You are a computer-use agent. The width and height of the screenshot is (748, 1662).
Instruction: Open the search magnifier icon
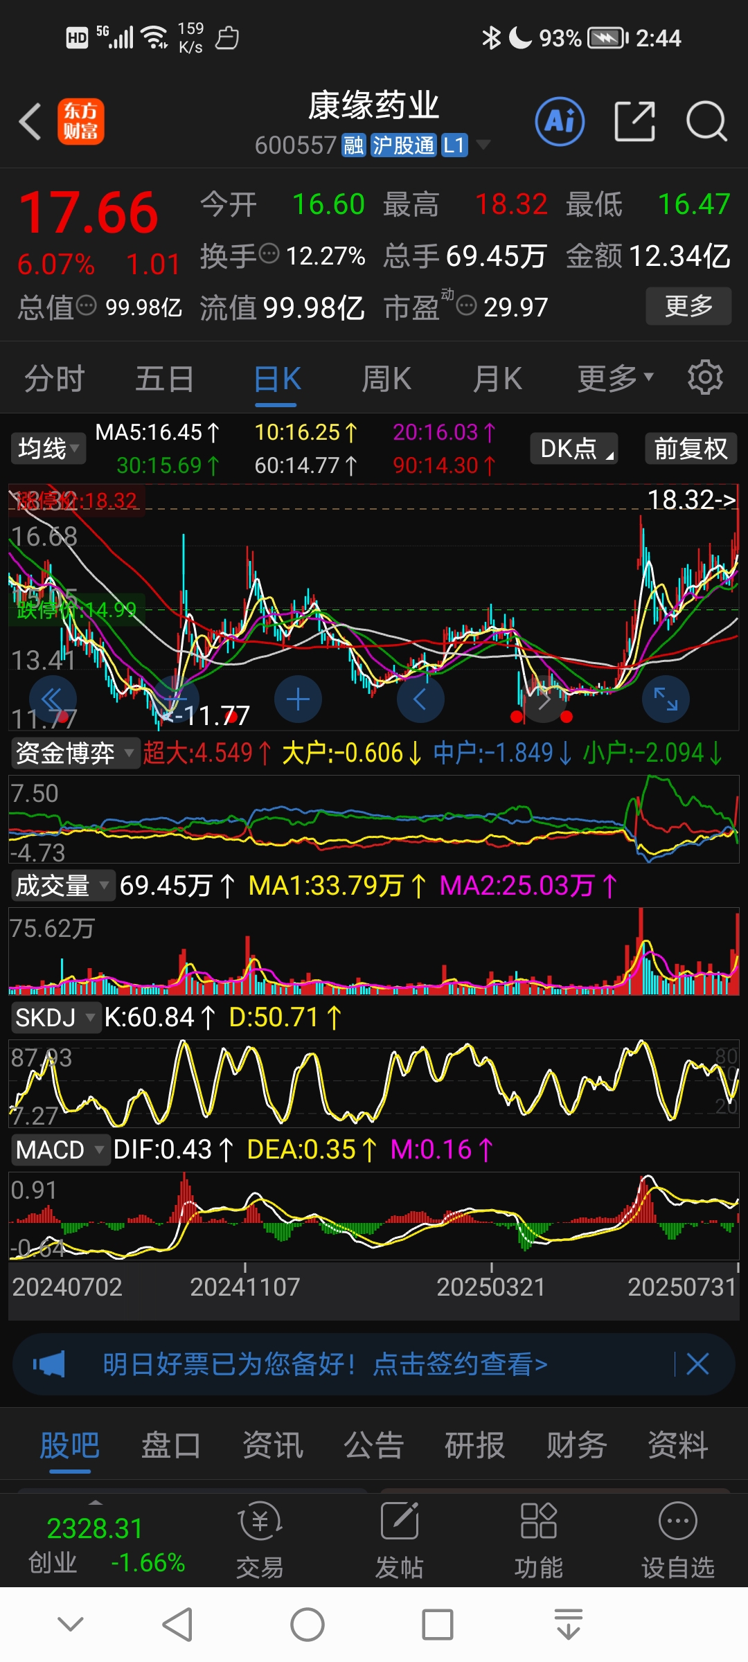(x=706, y=121)
